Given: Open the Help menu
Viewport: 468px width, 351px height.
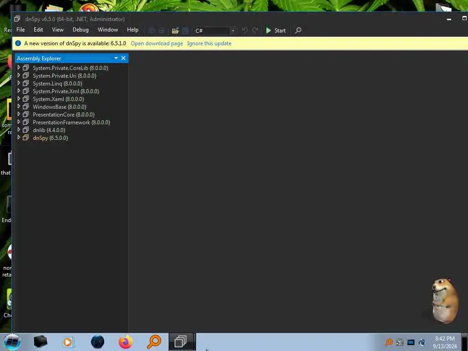Looking at the screenshot, I should 133,30.
